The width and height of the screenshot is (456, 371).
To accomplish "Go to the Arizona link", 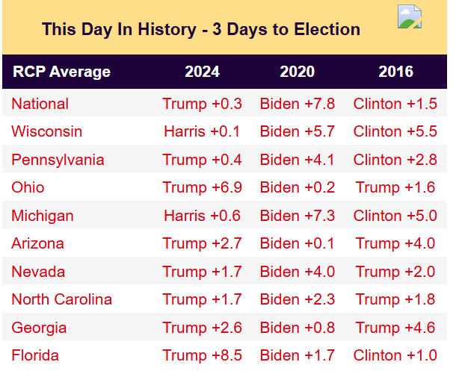I will (x=37, y=243).
